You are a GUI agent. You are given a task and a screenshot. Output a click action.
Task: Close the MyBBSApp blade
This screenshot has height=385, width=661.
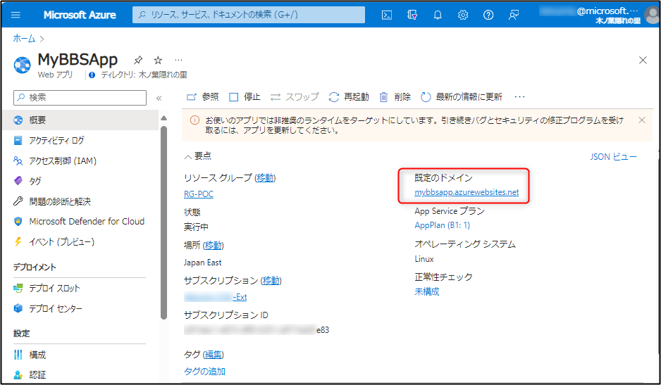(x=643, y=60)
